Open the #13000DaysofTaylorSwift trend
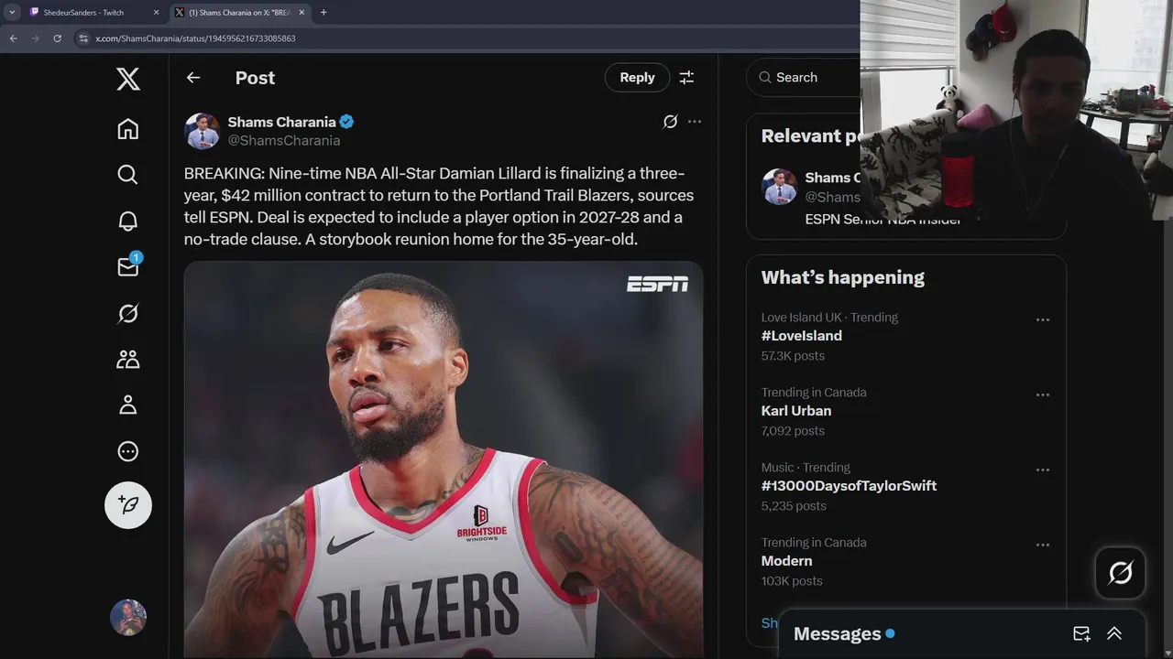The height and width of the screenshot is (659, 1173). (x=849, y=486)
